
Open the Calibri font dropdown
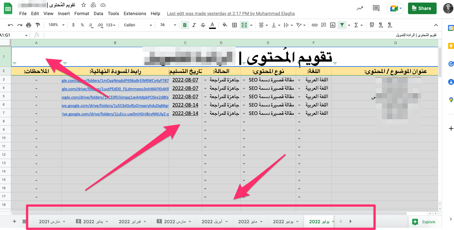click(137, 25)
